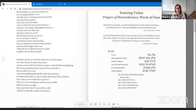Screen dimensions: 196x110
Task: Open the table of contents list
Action: 91,104
